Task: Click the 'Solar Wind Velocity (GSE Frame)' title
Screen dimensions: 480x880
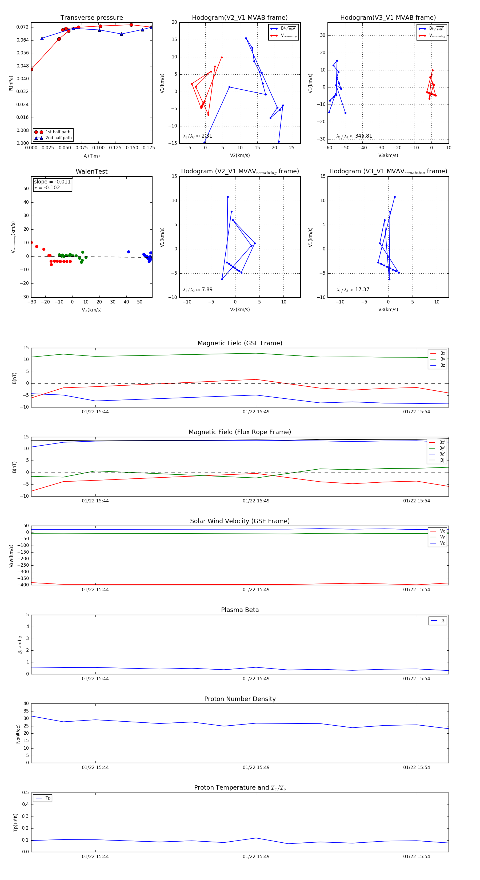Action: click(240, 521)
